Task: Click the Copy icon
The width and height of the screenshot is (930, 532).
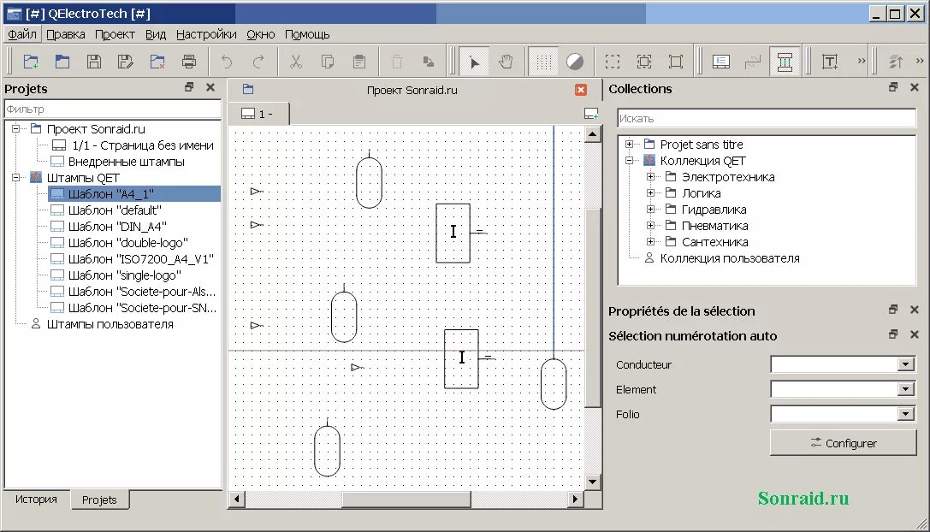Action: [x=328, y=62]
